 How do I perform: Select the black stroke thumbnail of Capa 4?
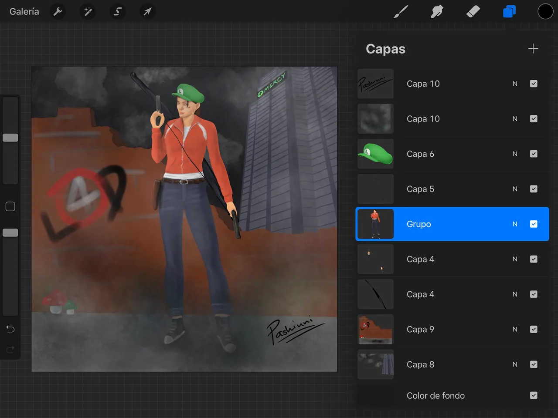click(x=375, y=294)
